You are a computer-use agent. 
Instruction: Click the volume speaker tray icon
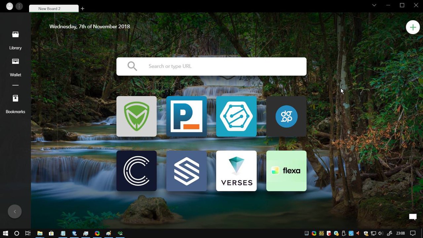(380, 233)
